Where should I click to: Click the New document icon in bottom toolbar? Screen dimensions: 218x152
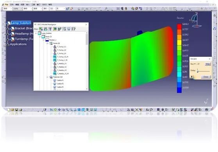point(9,110)
